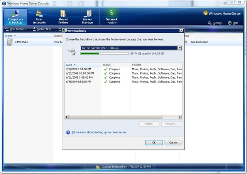Screen dimensions: 247x174
Task: Click scroll left arrow in backup list
Action: (66, 117)
